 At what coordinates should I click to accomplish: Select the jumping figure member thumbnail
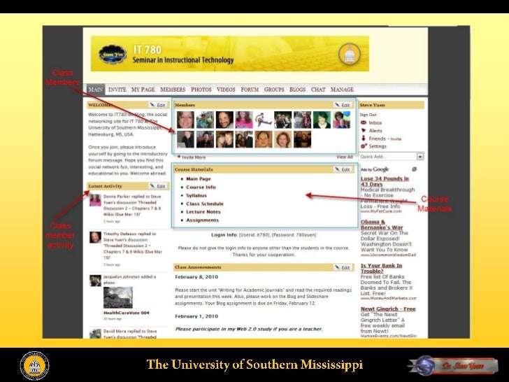coord(264,120)
